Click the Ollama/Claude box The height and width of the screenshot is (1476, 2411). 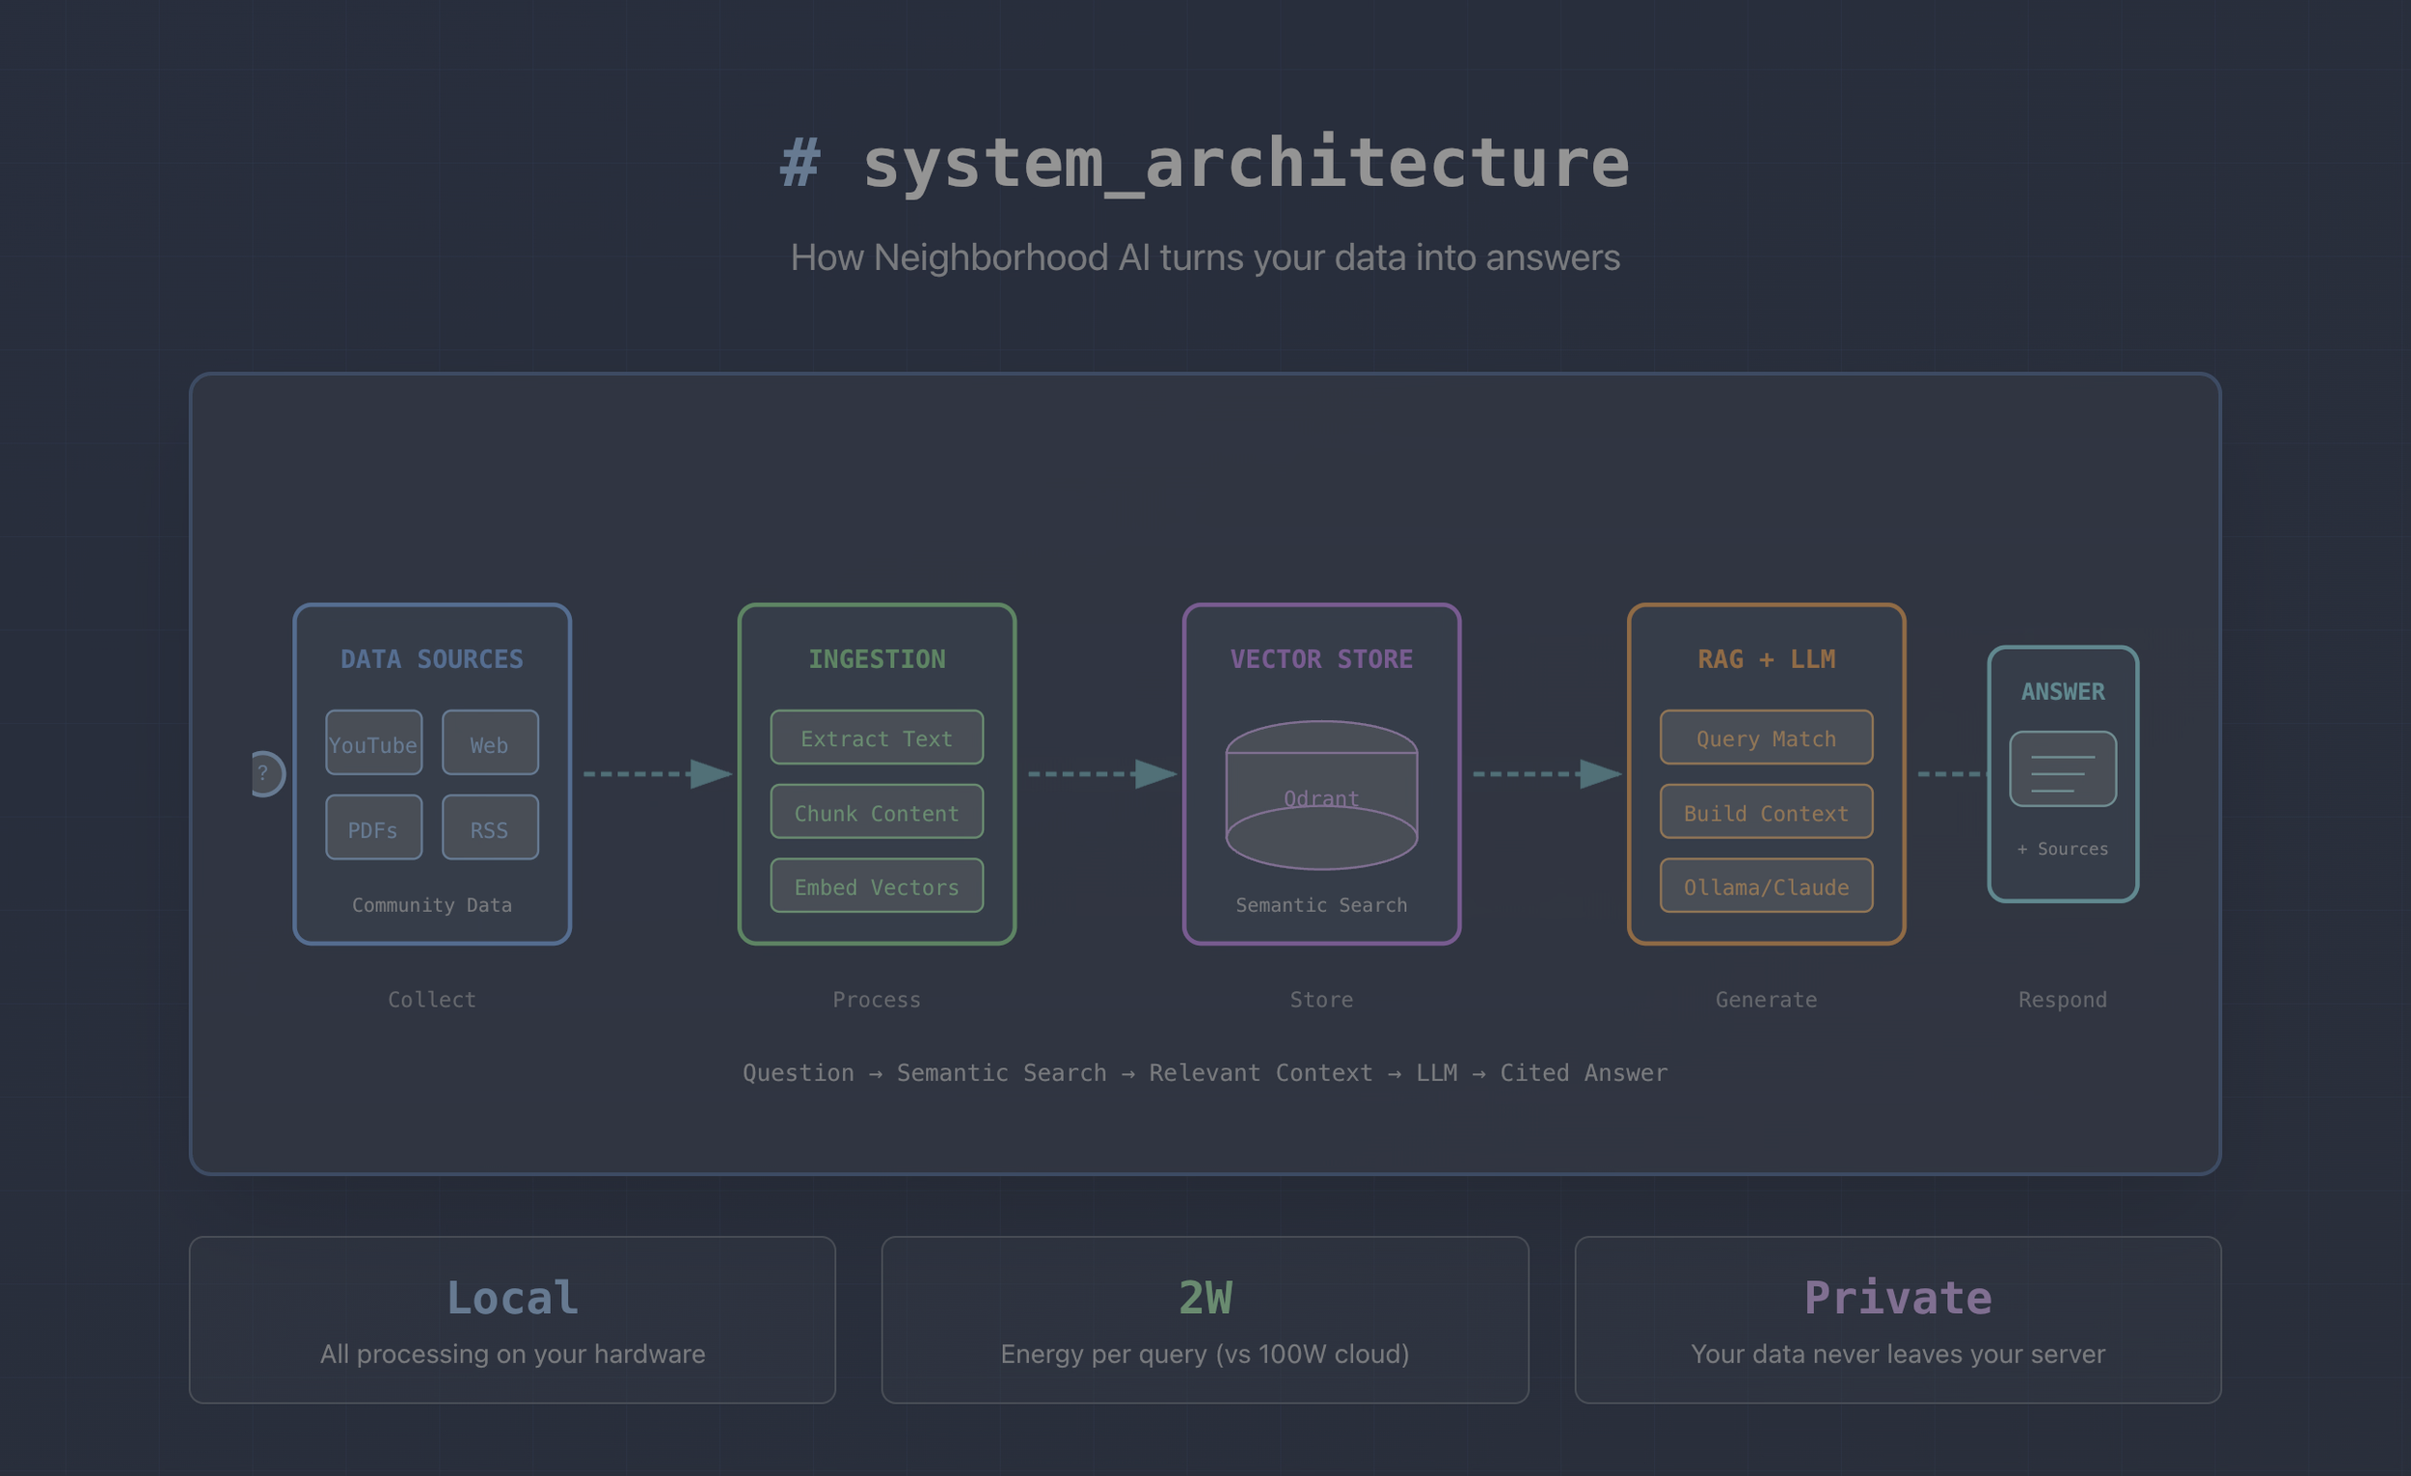click(x=1766, y=886)
